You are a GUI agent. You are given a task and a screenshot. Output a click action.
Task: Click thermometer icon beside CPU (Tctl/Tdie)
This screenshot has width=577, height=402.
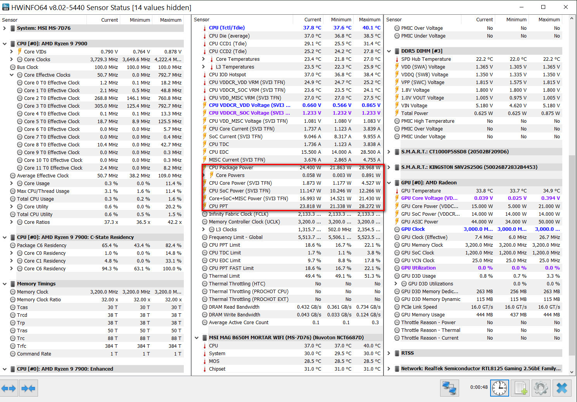pos(204,28)
